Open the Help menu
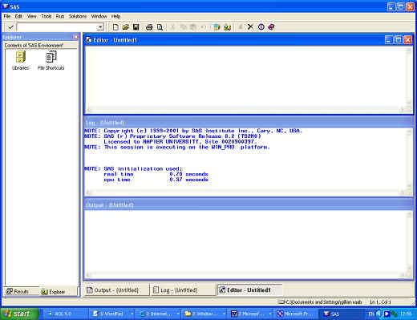417x320 pixels. click(115, 16)
